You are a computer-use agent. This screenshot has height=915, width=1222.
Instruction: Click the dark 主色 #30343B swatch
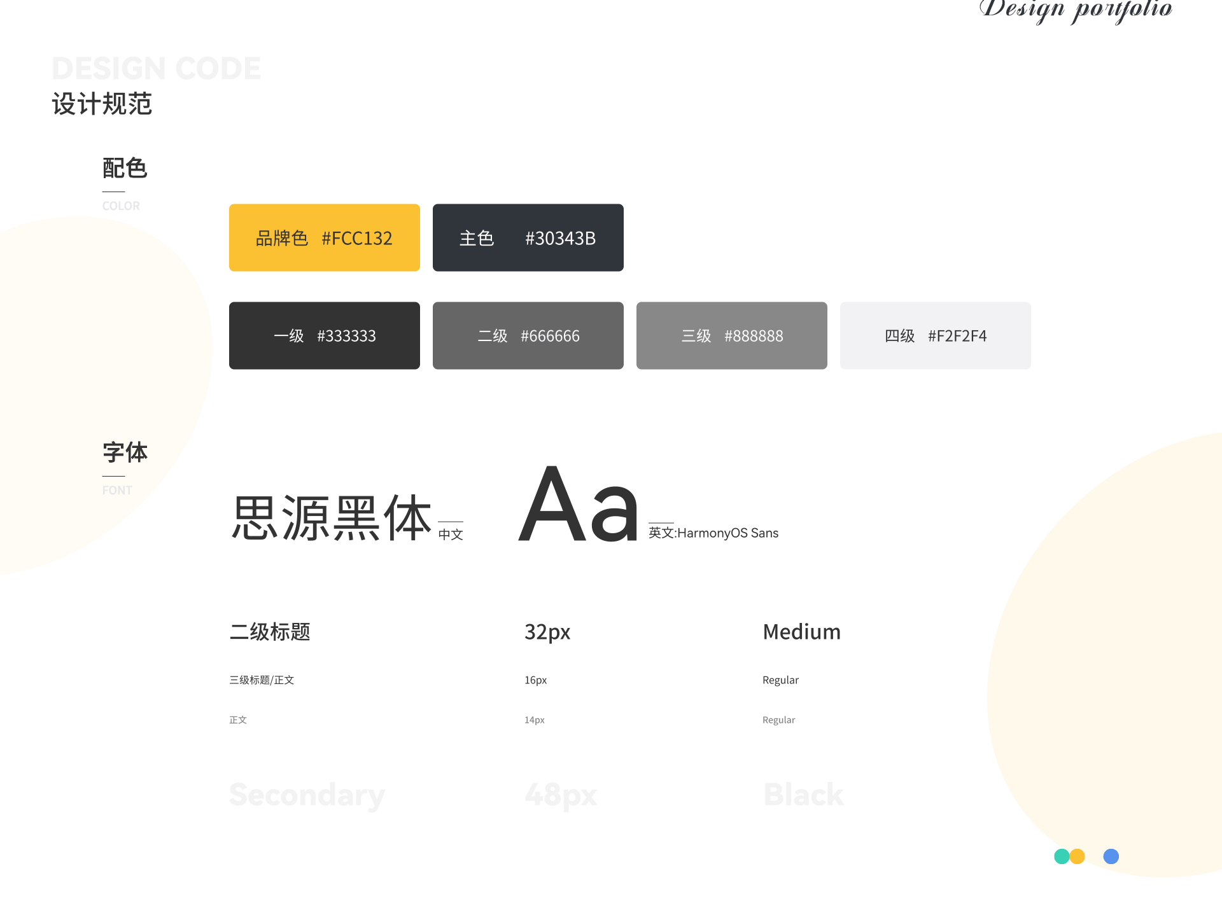528,237
